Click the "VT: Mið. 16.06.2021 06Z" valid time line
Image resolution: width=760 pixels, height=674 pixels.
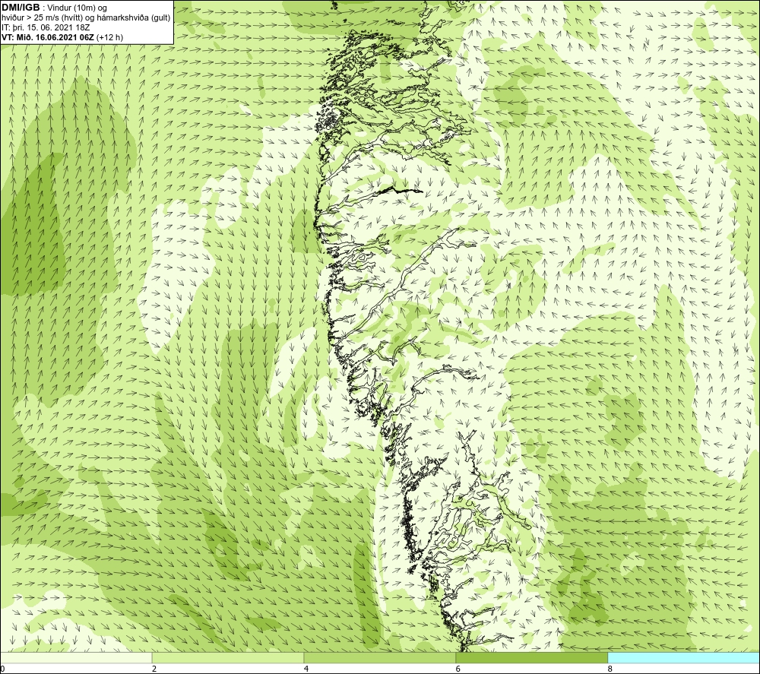pyautogui.click(x=62, y=36)
